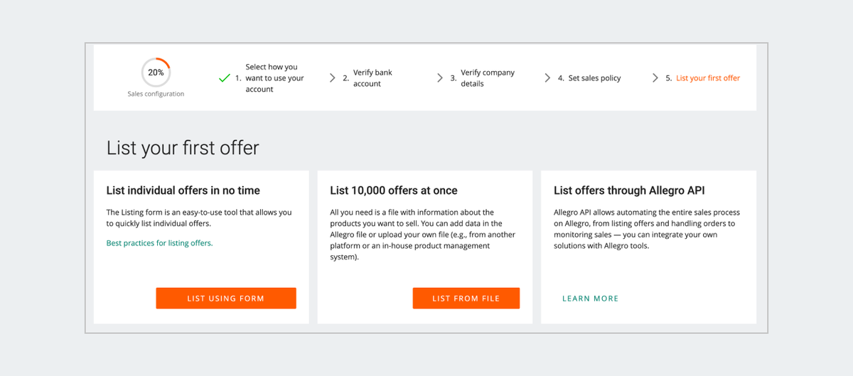
Task: Click LEARN MORE about Allegro API
Action: (x=590, y=299)
